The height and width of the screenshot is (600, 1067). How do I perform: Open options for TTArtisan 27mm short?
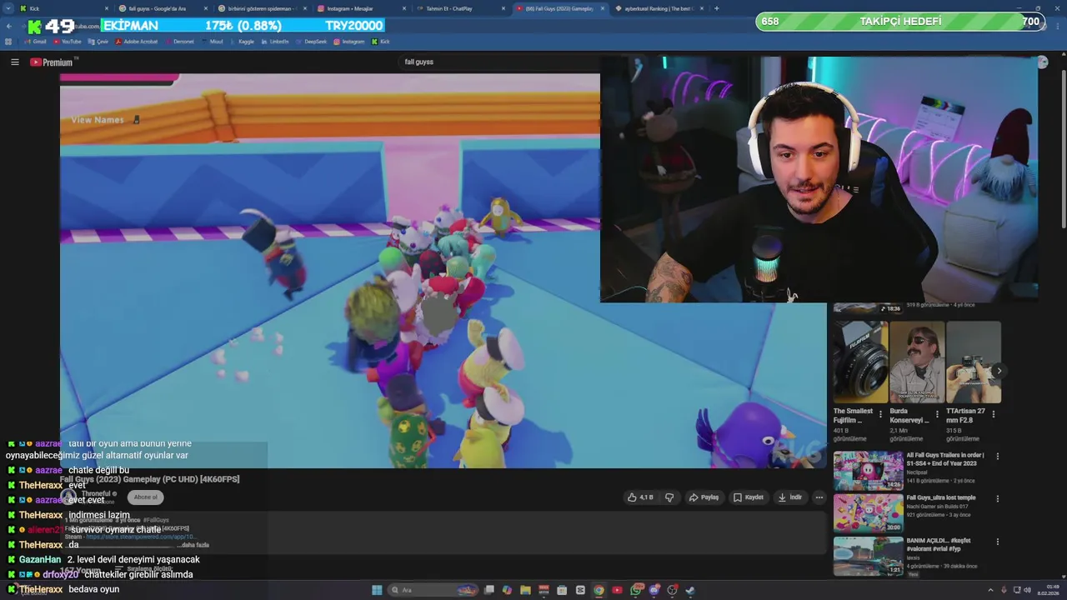pyautogui.click(x=994, y=414)
